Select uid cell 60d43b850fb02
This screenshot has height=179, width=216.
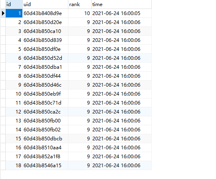point(45,130)
